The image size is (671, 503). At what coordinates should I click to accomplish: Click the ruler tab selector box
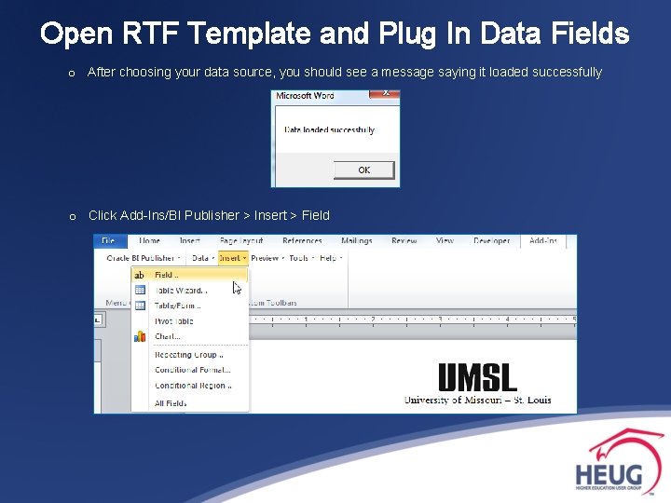click(98, 319)
